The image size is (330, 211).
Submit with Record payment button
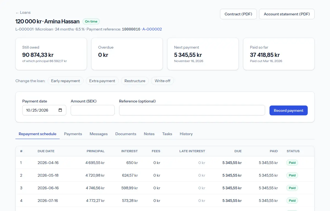click(x=288, y=110)
